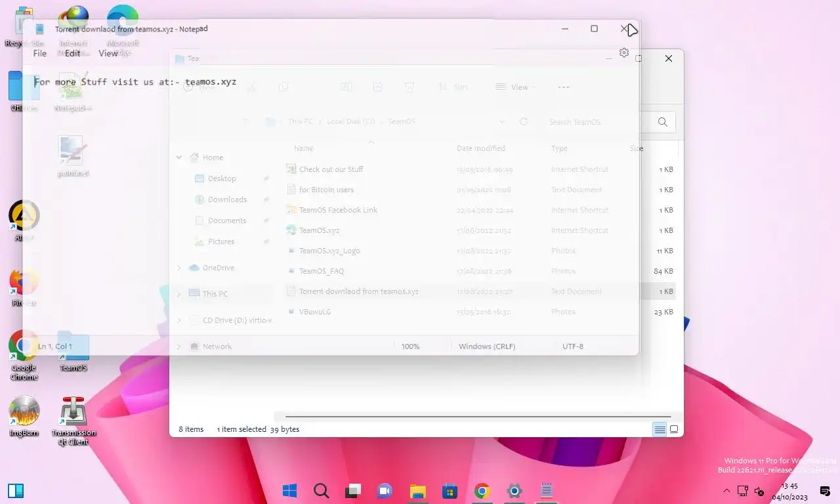Open Microsoft Store from taskbar
Viewport: 840px width, 504px height.
click(x=450, y=491)
